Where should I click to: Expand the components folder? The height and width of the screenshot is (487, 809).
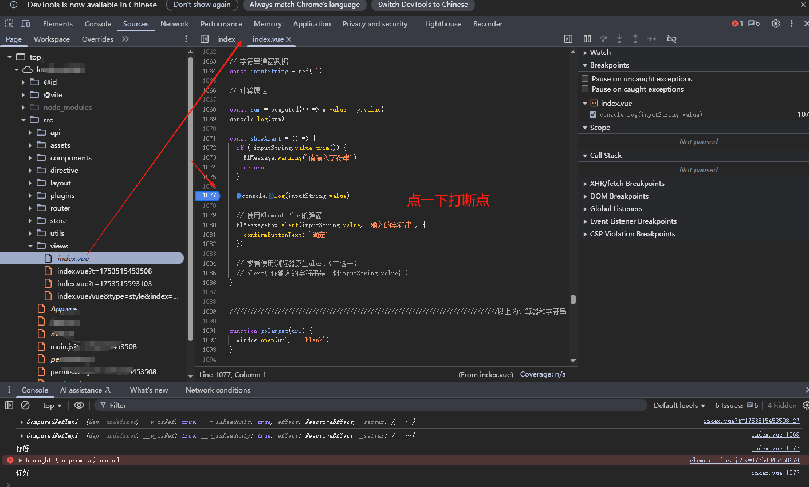pos(30,158)
